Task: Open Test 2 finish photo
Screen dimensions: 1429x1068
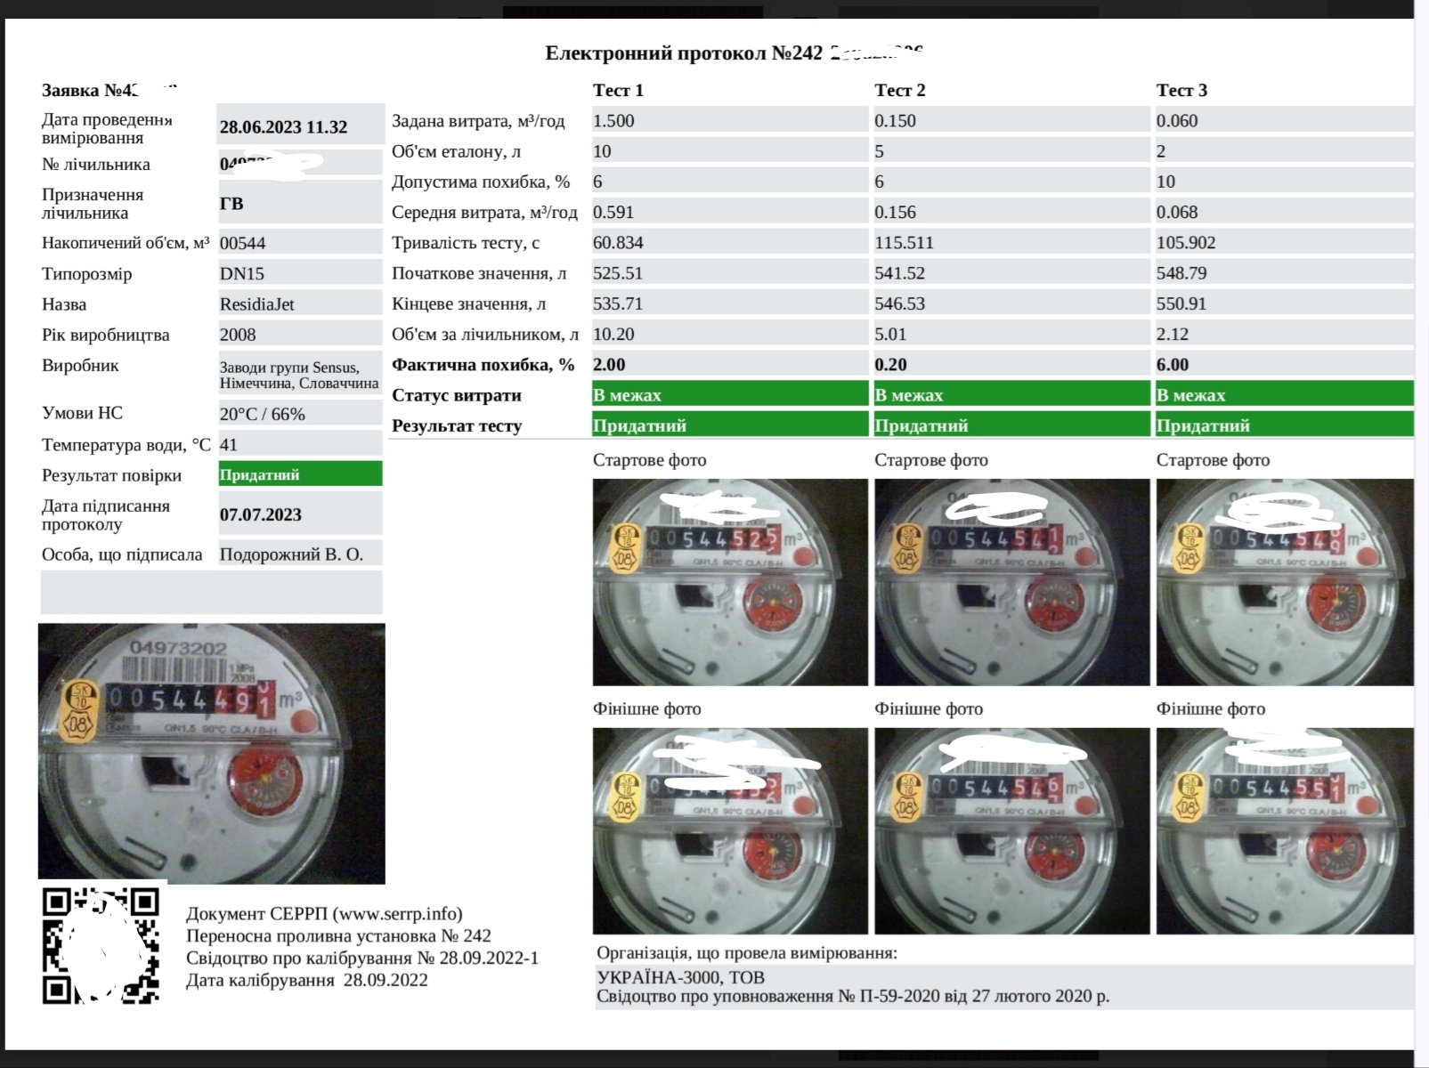Action: tap(1011, 830)
